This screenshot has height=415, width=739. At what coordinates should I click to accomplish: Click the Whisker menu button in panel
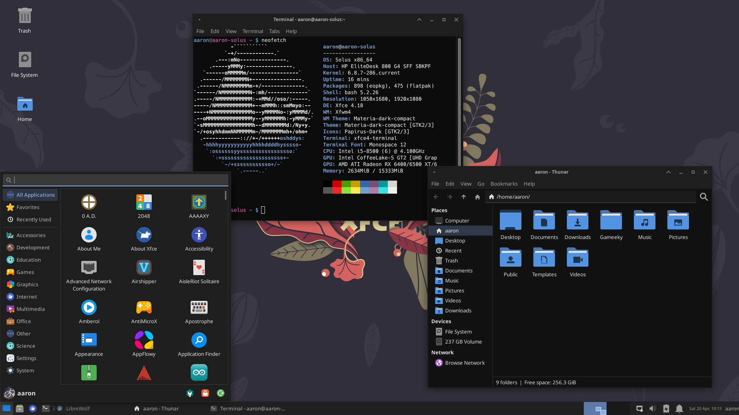click(x=7, y=408)
